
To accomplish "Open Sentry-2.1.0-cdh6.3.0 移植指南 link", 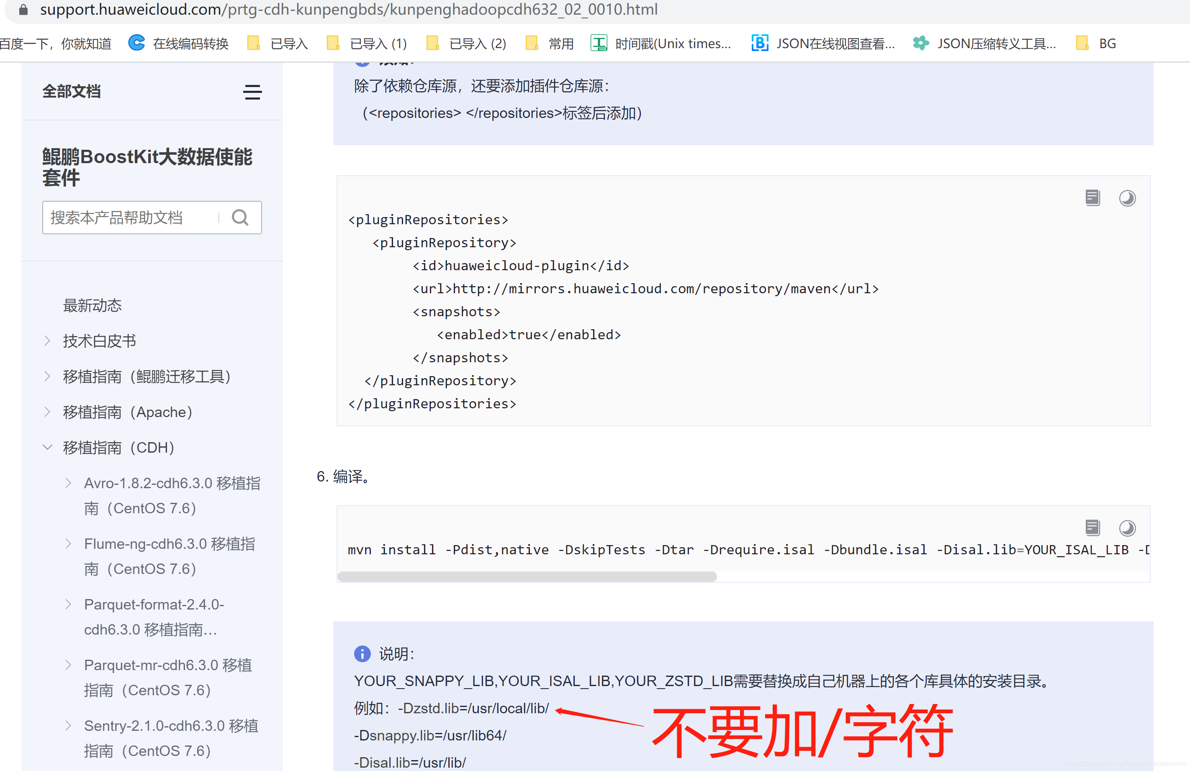I will coord(171,738).
